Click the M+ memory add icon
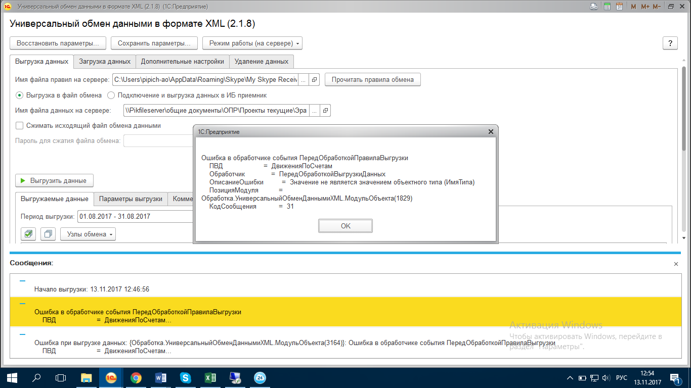The height and width of the screenshot is (388, 691). pos(645,7)
